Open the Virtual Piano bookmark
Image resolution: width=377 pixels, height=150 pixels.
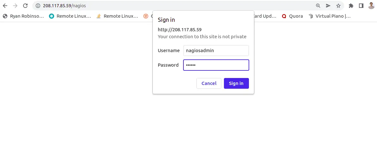[330, 16]
